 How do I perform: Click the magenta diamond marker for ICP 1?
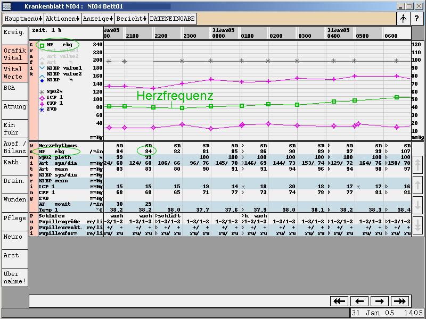pos(42,98)
